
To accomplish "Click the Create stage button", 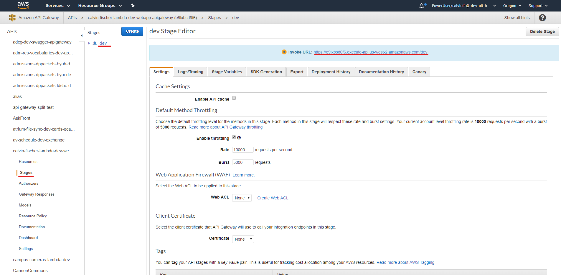I will (x=132, y=31).
